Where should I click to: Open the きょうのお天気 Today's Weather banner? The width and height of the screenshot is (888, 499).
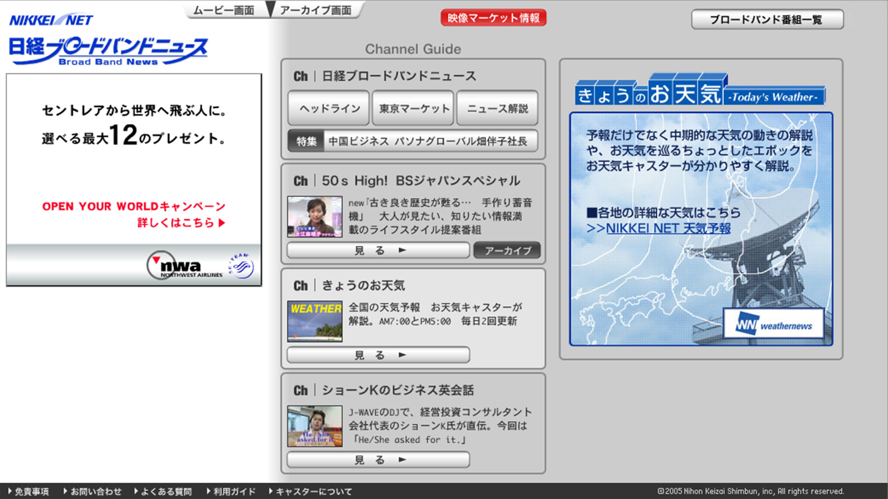pos(700,89)
